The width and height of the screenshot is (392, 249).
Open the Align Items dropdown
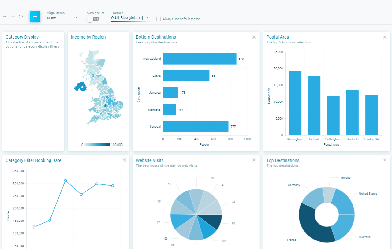point(63,18)
